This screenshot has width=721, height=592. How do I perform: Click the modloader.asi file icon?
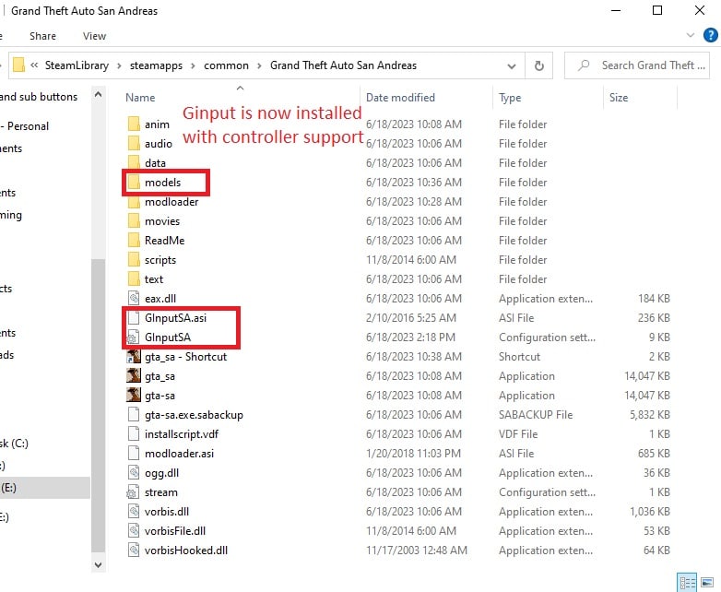[x=134, y=454]
